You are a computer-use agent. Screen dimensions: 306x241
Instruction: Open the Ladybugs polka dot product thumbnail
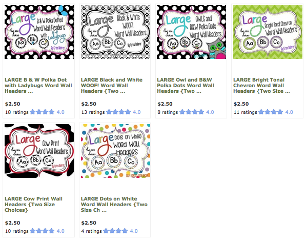(39, 32)
